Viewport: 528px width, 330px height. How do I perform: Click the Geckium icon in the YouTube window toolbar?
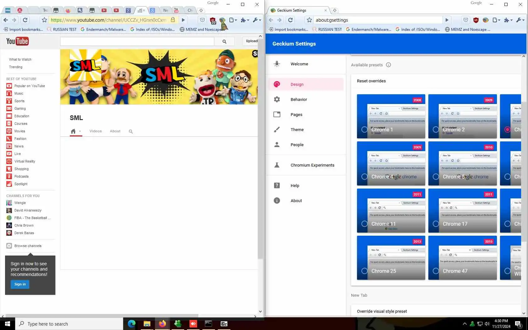pyautogui.click(x=223, y=20)
